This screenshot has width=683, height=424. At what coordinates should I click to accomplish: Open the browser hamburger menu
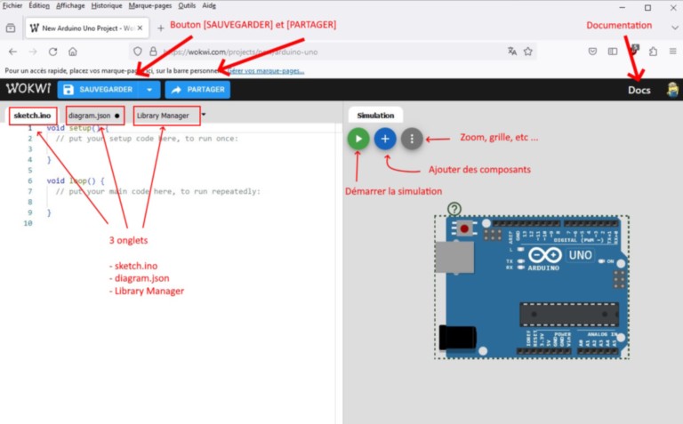click(x=672, y=52)
